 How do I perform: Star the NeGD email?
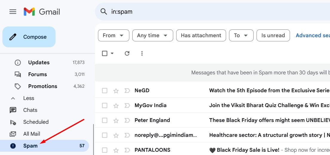116,91
